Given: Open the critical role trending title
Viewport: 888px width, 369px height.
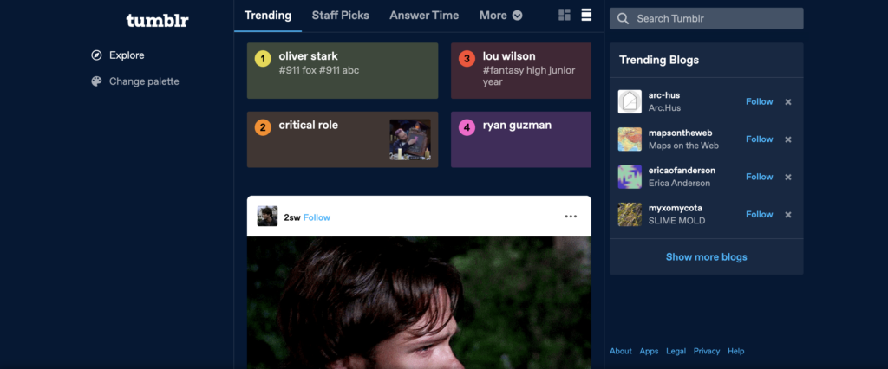Looking at the screenshot, I should [x=308, y=125].
